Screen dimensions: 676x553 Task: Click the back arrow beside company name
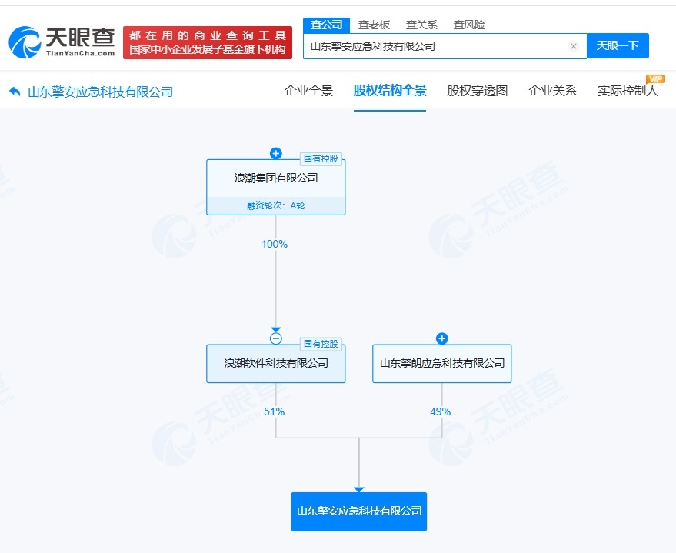pos(14,91)
